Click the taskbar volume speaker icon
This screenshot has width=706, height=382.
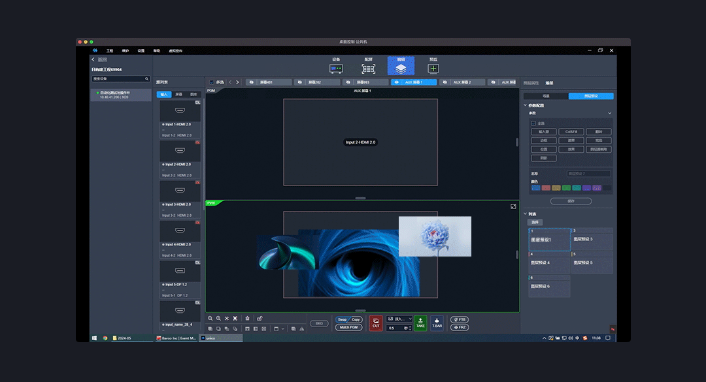click(x=571, y=338)
